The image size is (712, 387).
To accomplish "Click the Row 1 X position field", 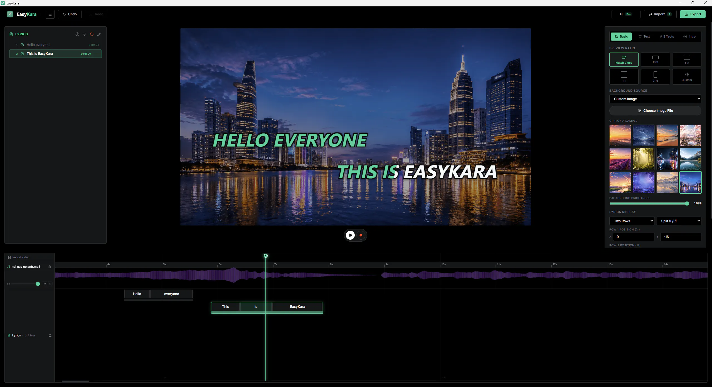I will point(634,237).
